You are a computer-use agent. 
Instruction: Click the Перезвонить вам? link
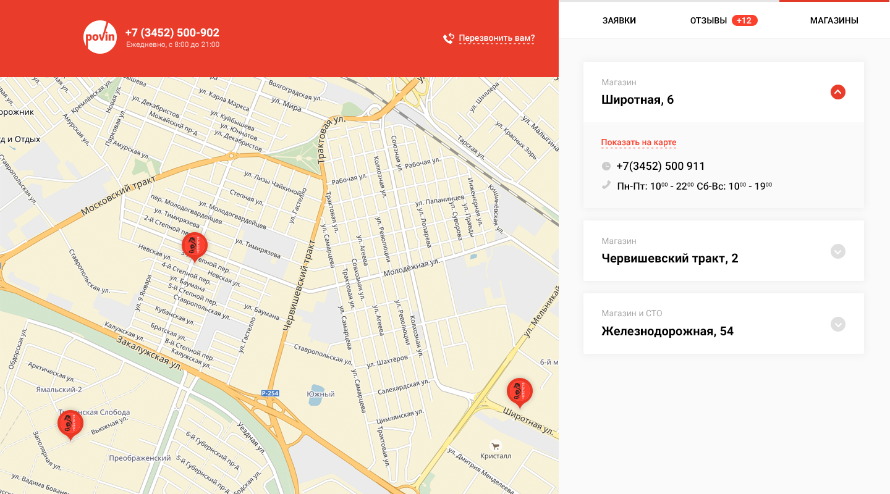pos(497,38)
